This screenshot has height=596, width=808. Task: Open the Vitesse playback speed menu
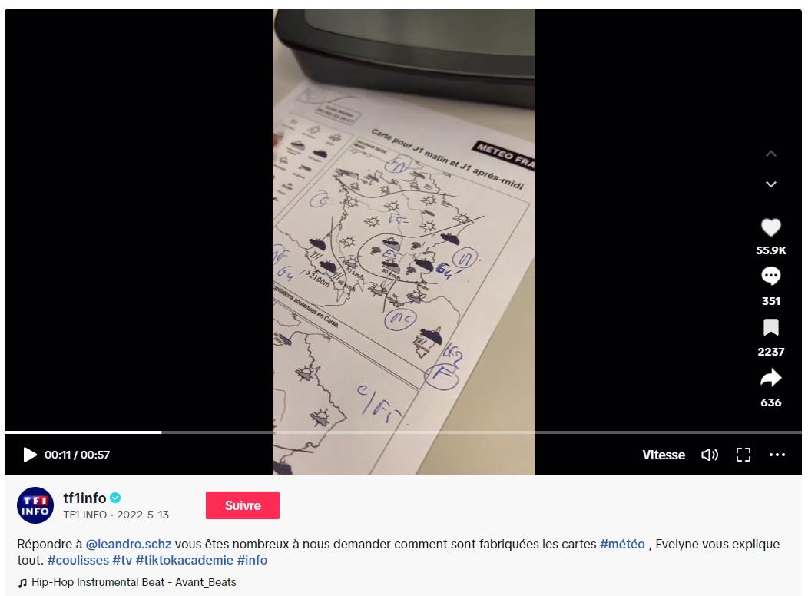click(664, 455)
